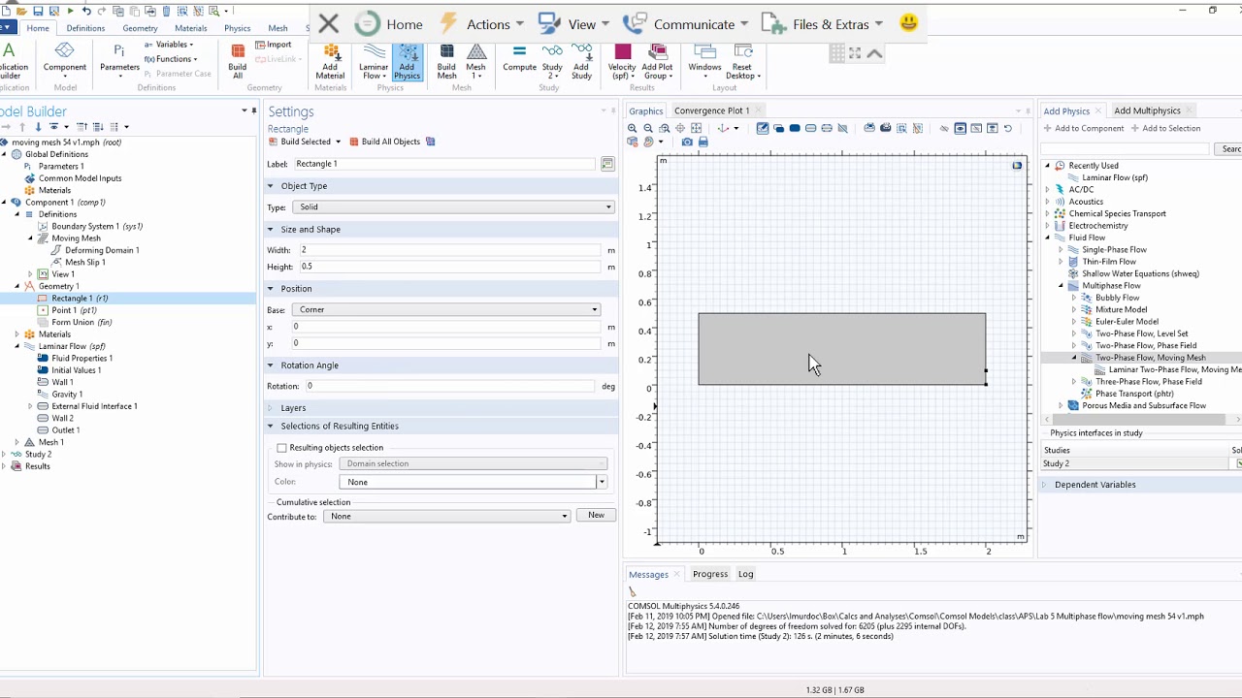Screen dimensions: 1242x698
Task: Expand the Mesh 1 tree node
Action: click(x=16, y=442)
